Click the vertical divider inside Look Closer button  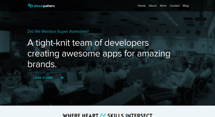[x=57, y=78]
